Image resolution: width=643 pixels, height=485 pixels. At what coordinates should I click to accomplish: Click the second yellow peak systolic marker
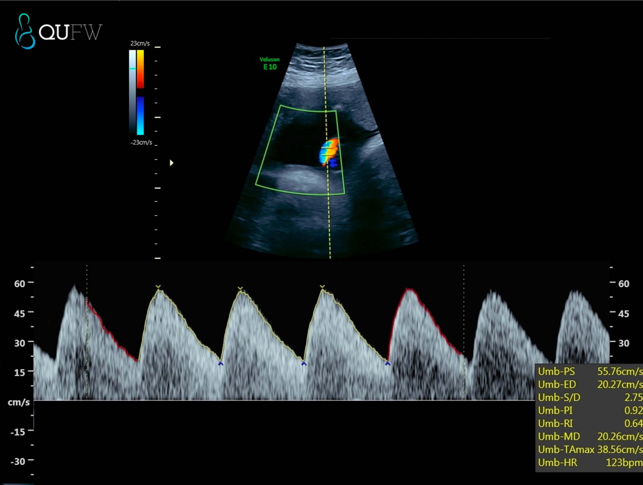click(x=240, y=288)
